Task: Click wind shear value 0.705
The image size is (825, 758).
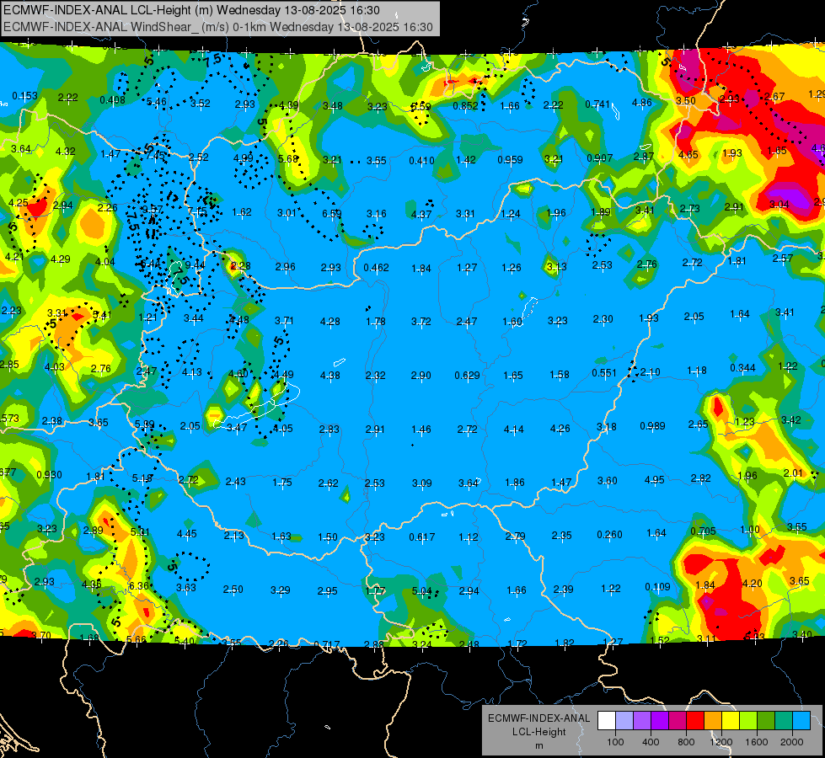Action: [703, 531]
